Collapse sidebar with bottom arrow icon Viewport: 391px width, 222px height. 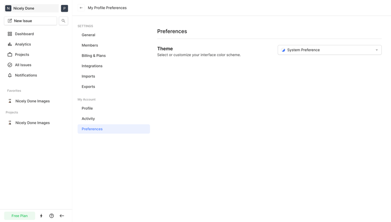[62, 216]
